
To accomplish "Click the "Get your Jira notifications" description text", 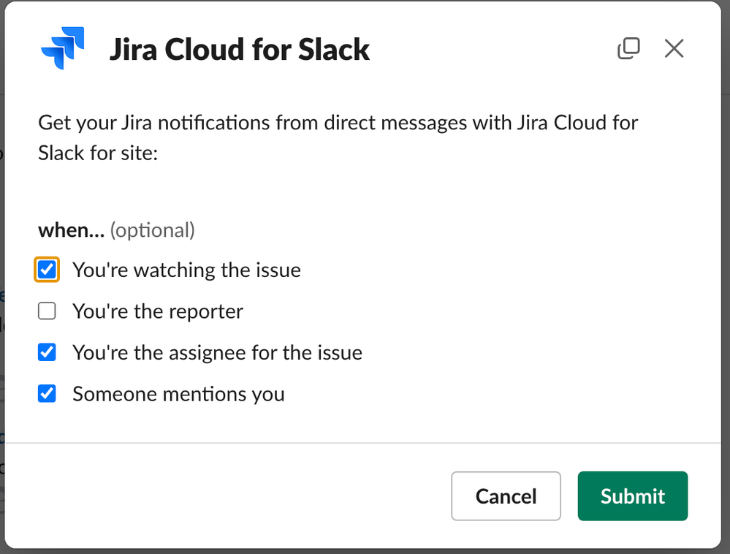I will coord(338,138).
